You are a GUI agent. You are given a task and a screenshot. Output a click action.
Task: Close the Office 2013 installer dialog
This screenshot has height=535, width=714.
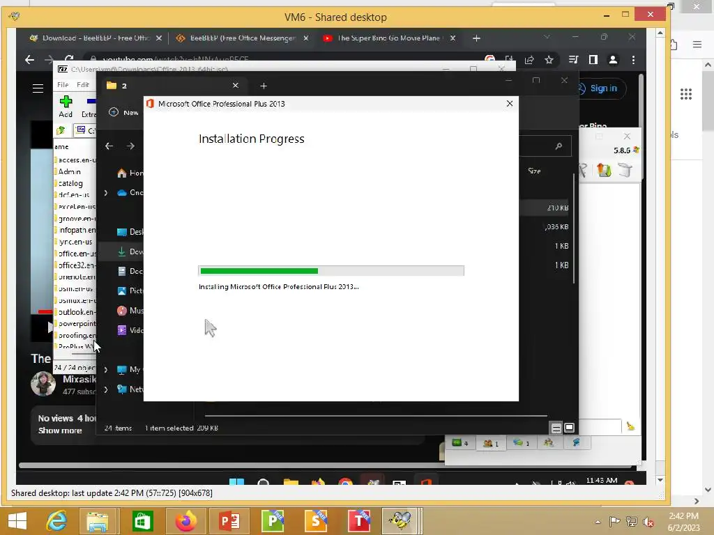point(510,104)
